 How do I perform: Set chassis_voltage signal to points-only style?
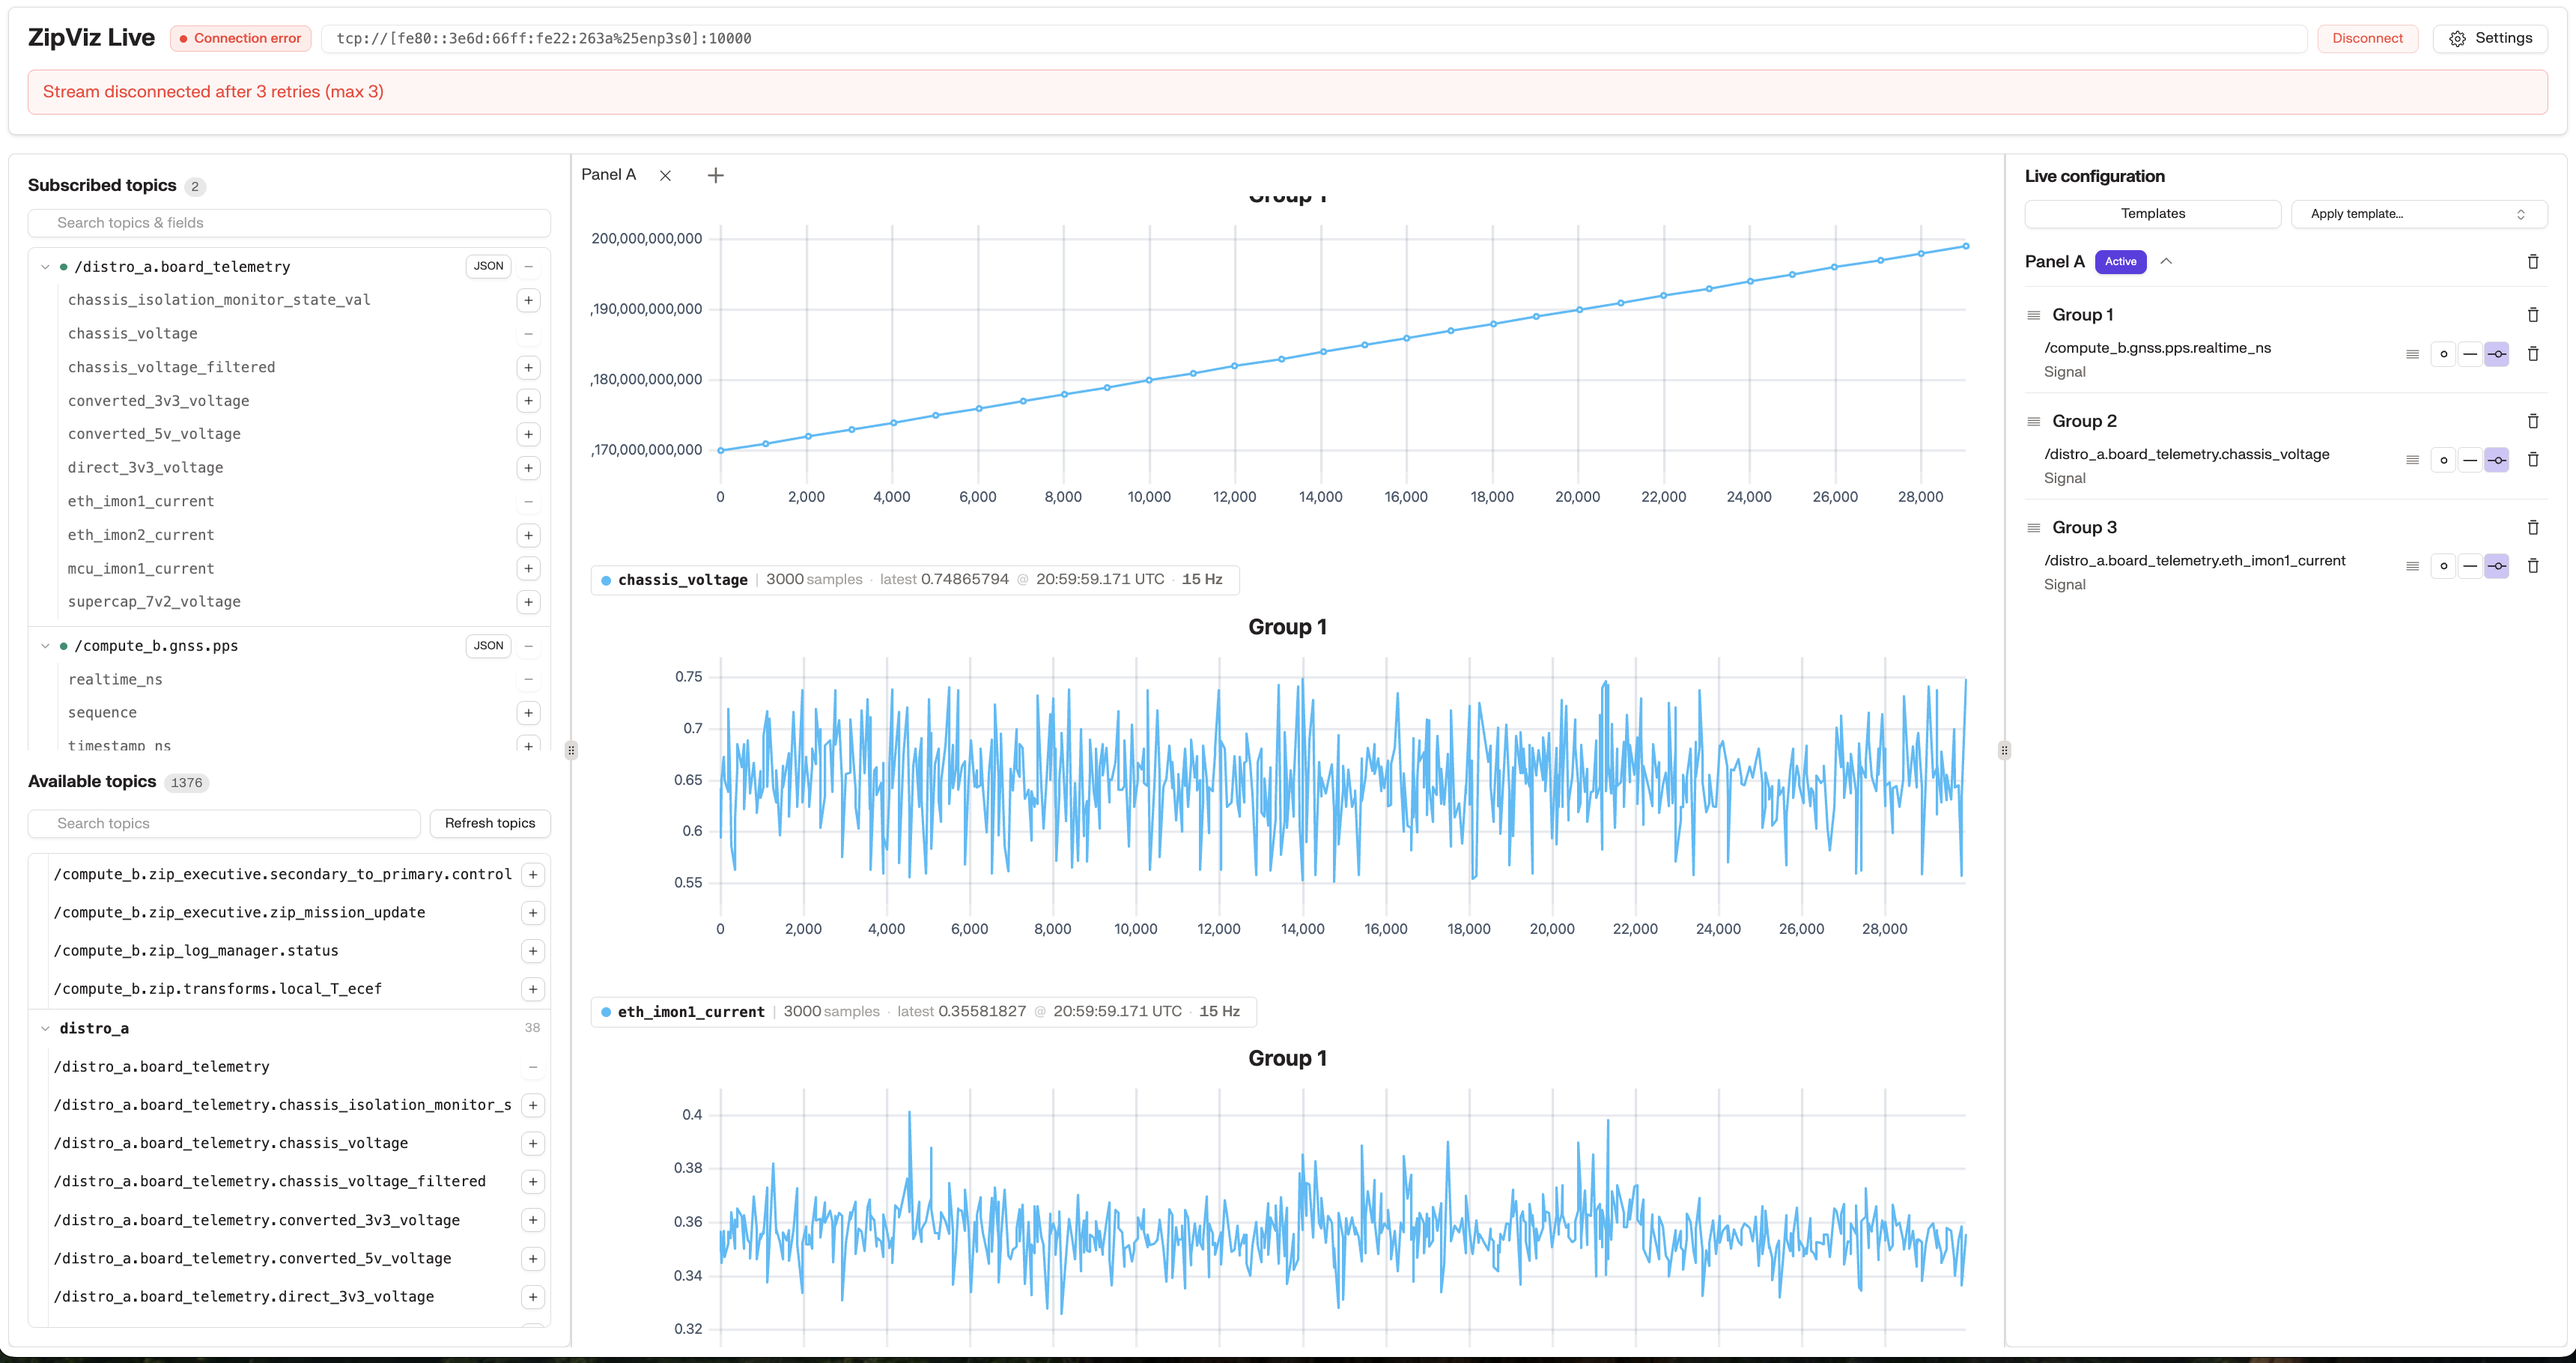(2443, 460)
